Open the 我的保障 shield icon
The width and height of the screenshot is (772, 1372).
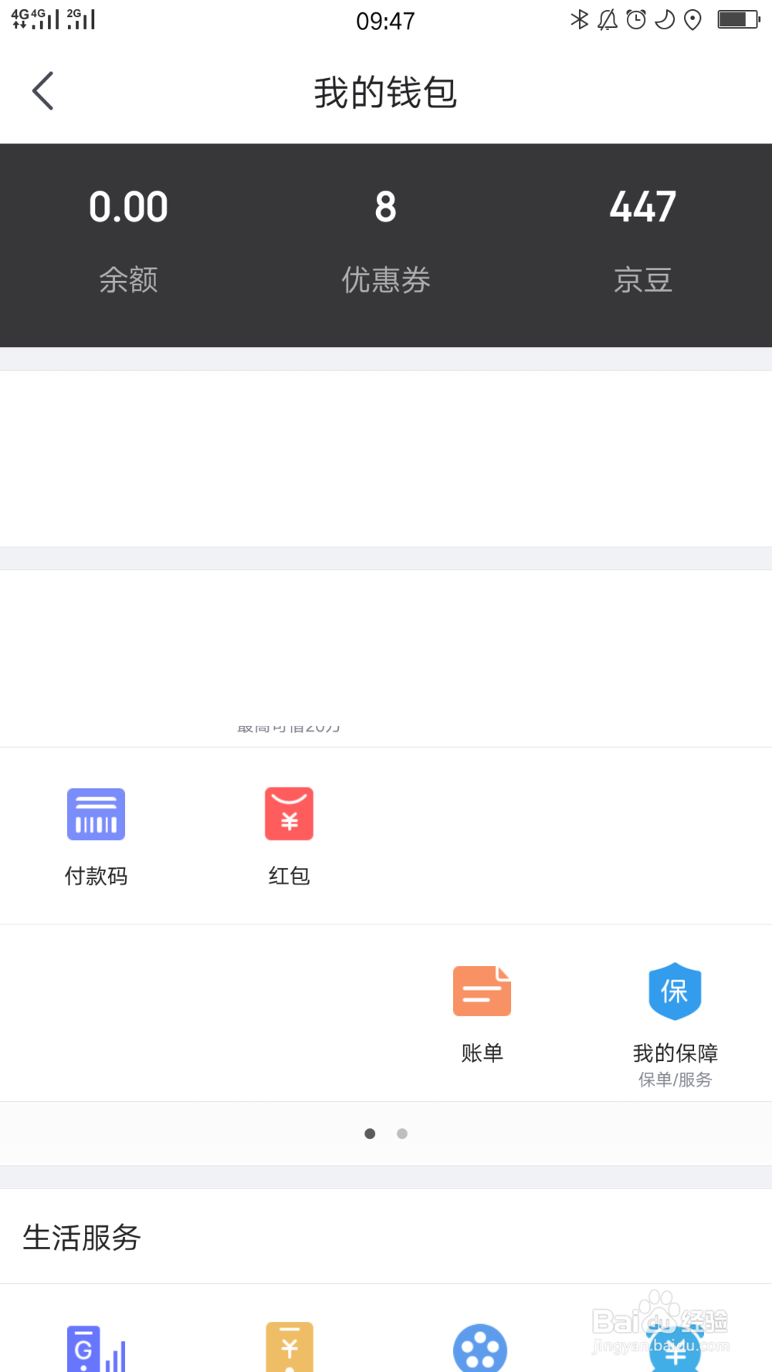[x=675, y=991]
